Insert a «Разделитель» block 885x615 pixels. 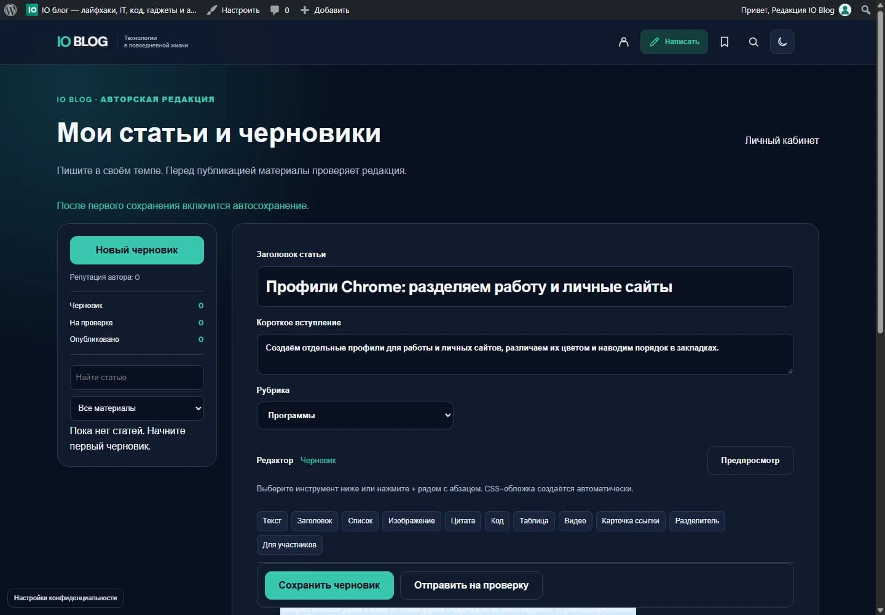pyautogui.click(x=697, y=521)
